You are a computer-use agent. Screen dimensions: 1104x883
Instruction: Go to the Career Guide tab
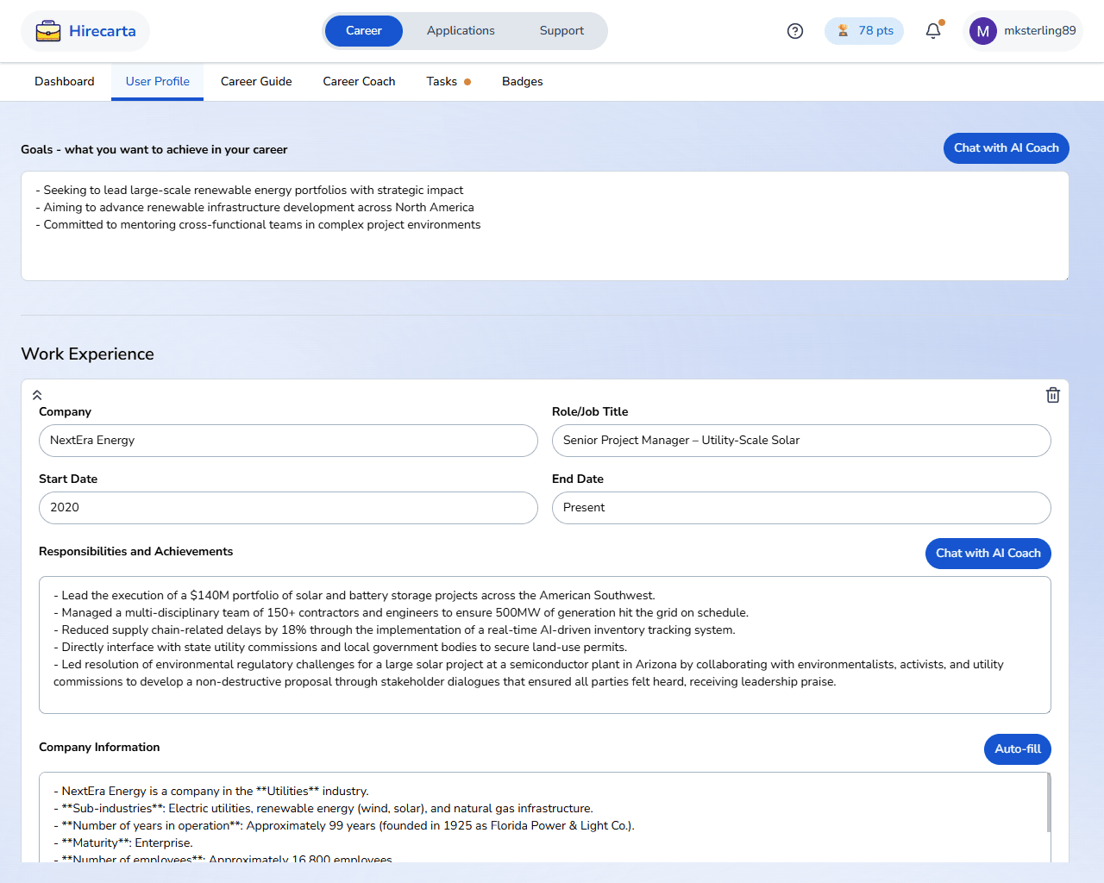tap(256, 82)
